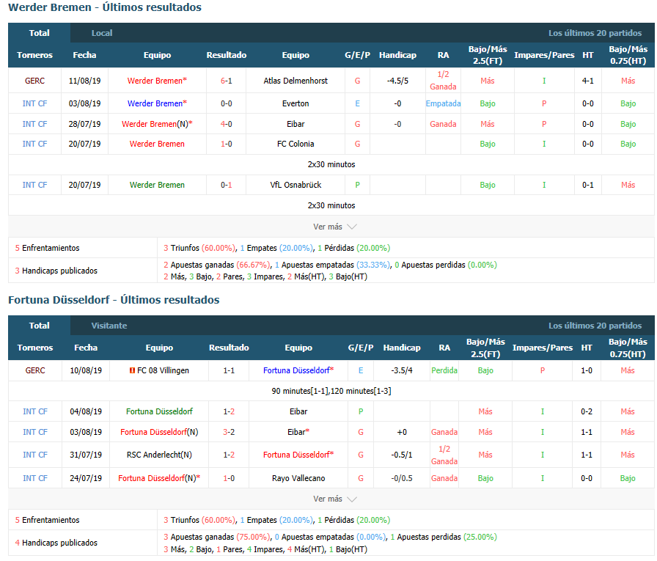Click 3 Handicaps publicados summary label
Screen dimensions: 657x561
[56, 271]
